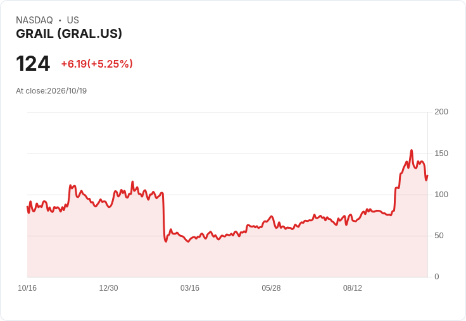
Task: Click the chart's highest price peak
Action: [412, 150]
